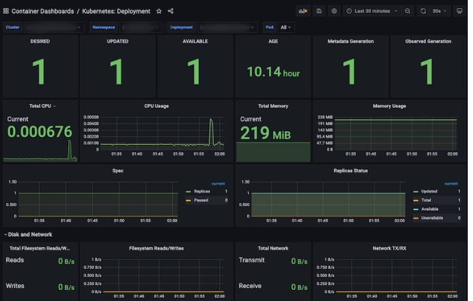Refresh the dashboard now
Screen dimensions: 473x301
[x=423, y=11]
